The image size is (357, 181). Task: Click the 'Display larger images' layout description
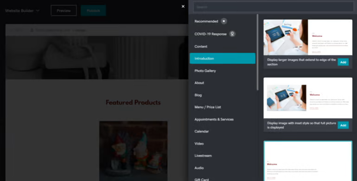pyautogui.click(x=301, y=62)
